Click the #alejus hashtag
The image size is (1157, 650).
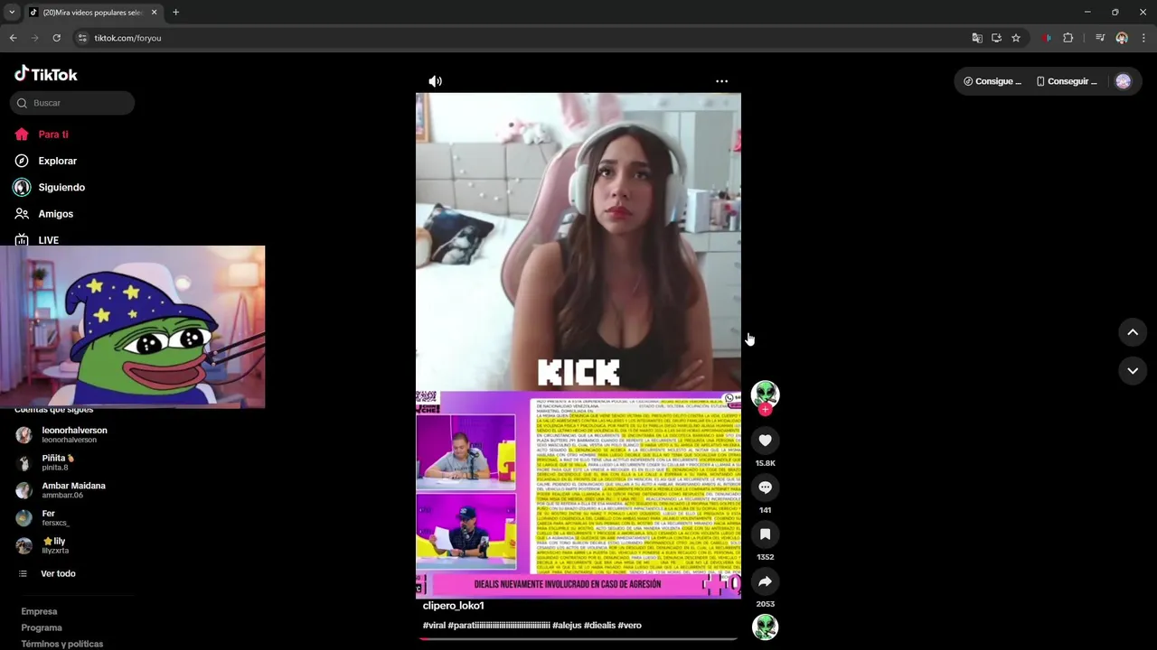(567, 625)
